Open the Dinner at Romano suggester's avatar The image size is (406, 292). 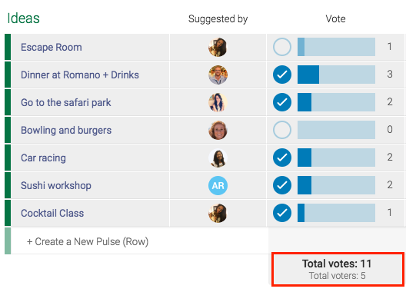[x=218, y=75]
